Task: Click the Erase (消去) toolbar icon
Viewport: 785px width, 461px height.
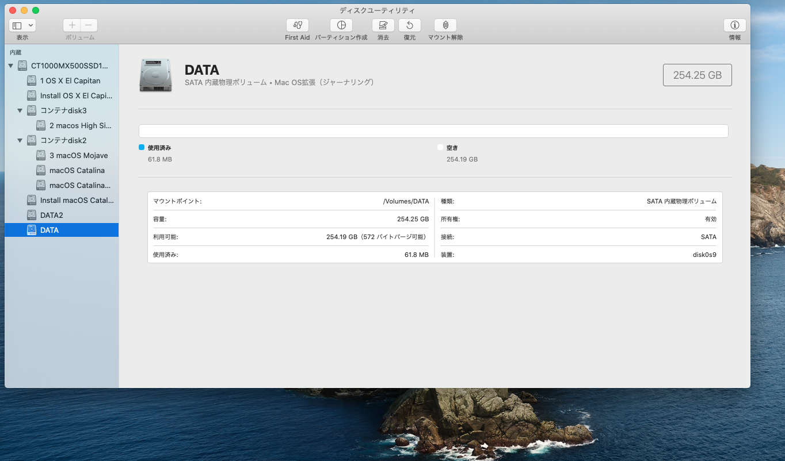Action: click(383, 25)
